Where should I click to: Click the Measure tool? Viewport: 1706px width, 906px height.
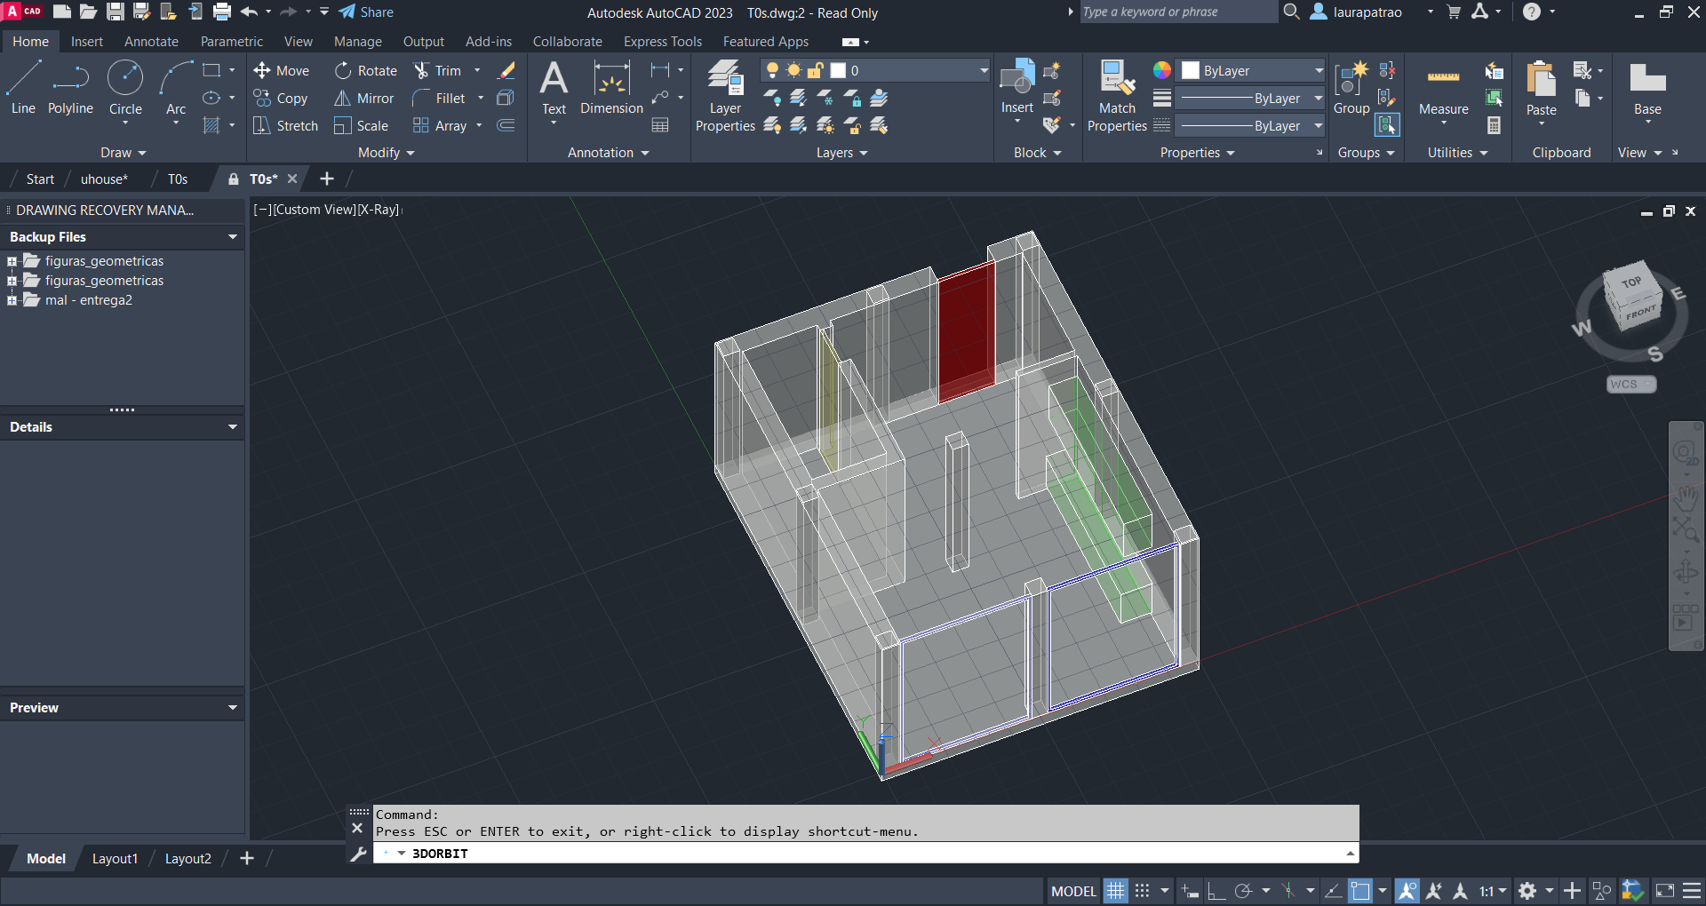[x=1443, y=88]
